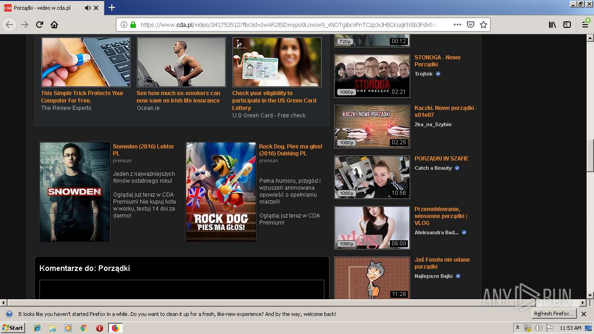The image size is (594, 334).
Task: Open 'Przemeblowanie, wiosenne porządki | VLOG' title
Action: (441, 216)
